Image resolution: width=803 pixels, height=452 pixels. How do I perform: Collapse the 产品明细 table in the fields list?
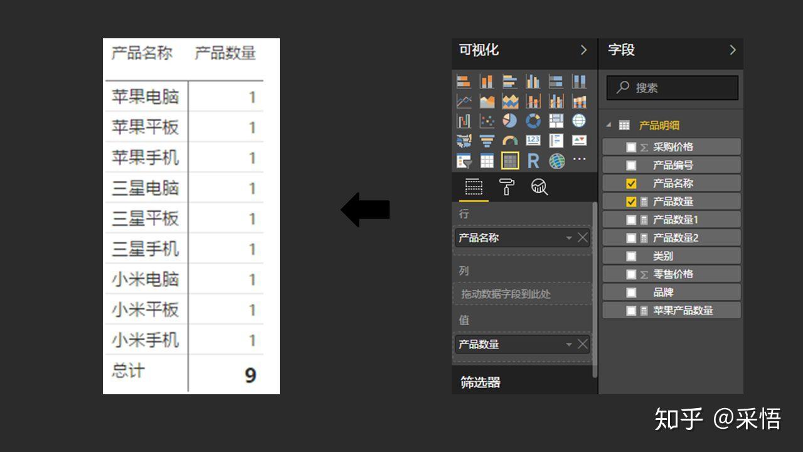[x=607, y=125]
